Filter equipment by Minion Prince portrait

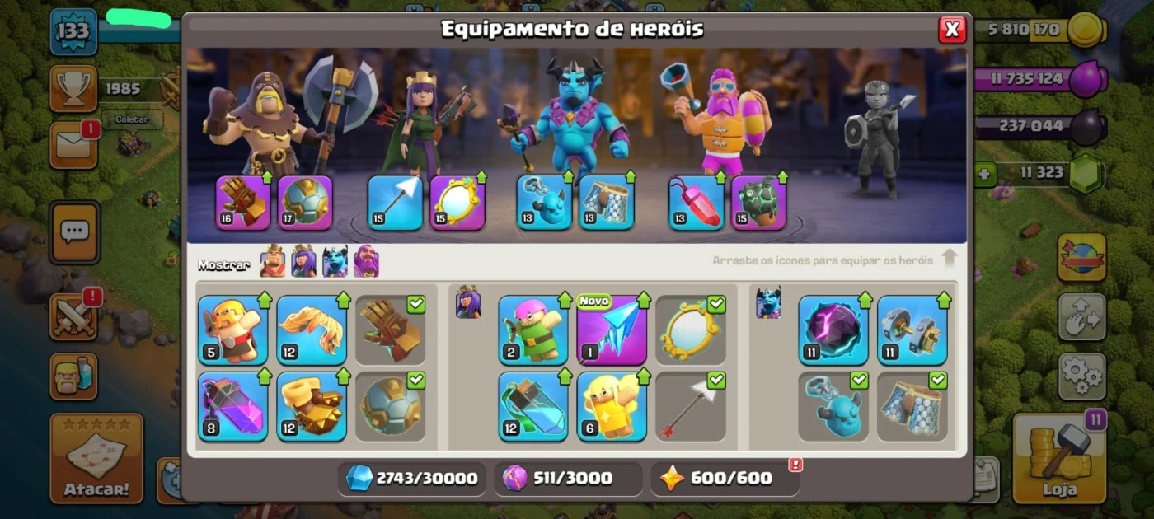(335, 262)
